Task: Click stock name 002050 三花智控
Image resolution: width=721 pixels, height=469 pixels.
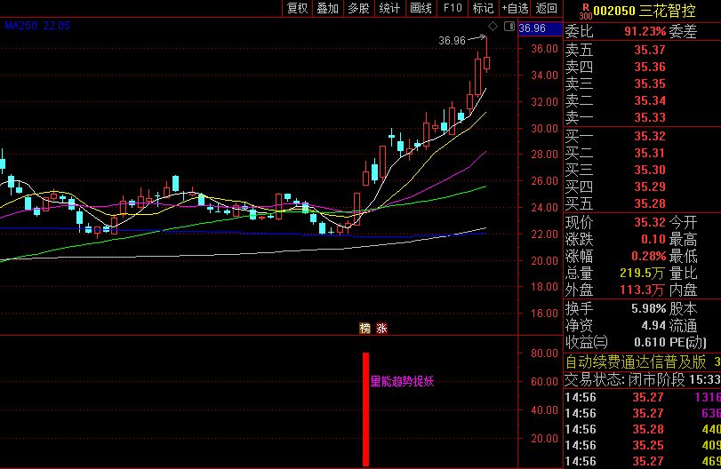Action: (x=645, y=11)
